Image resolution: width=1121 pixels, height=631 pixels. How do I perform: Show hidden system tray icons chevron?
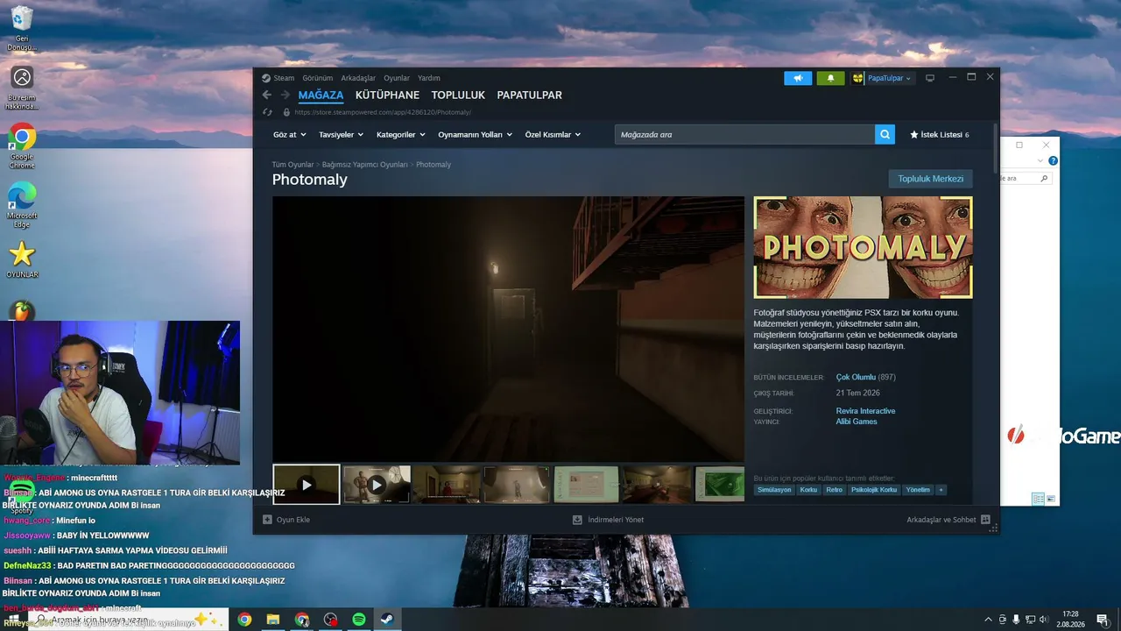(989, 620)
